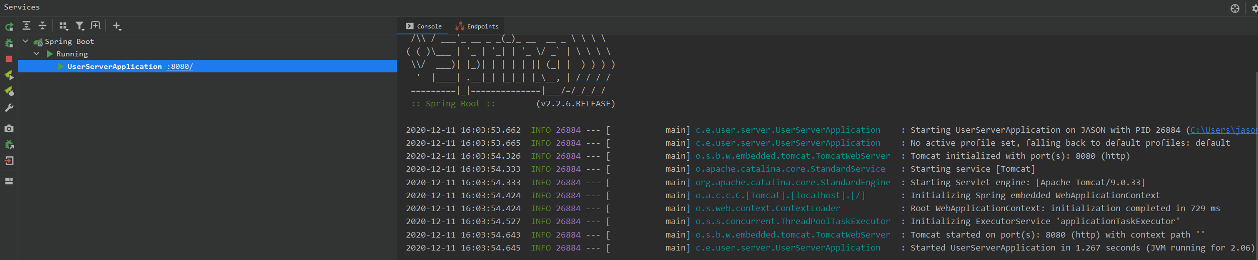Select the Running tree row

click(207, 53)
